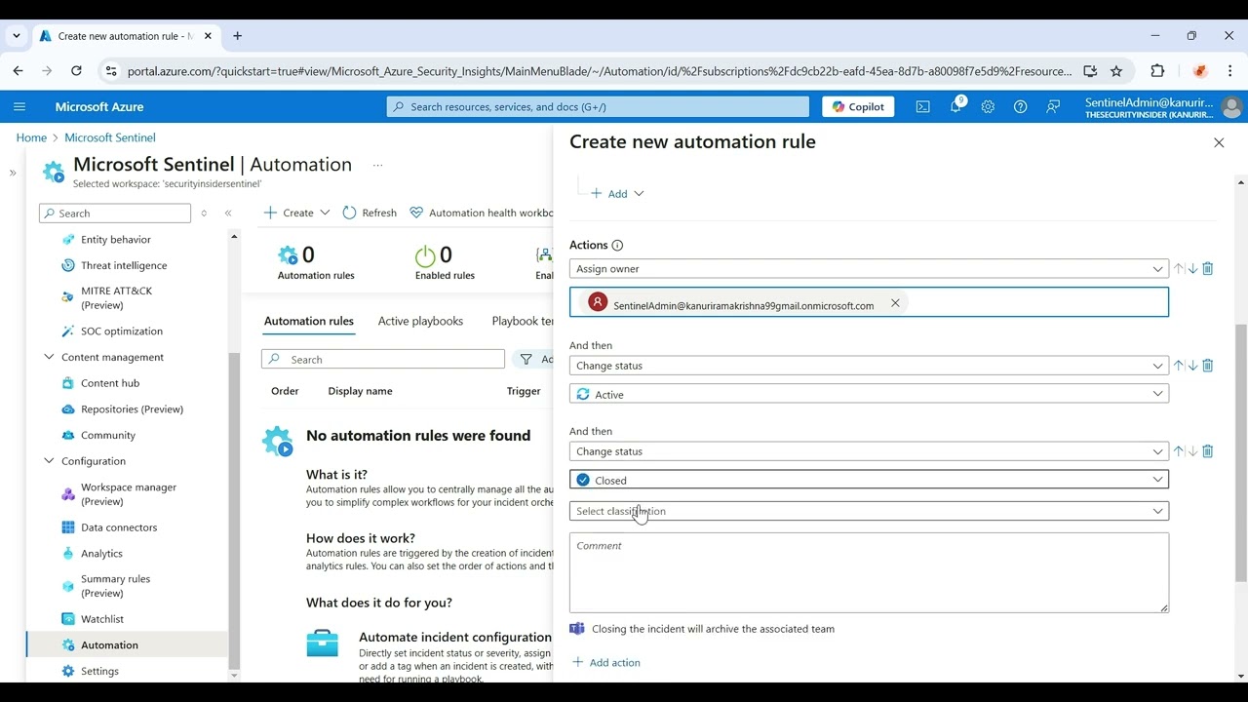The width and height of the screenshot is (1248, 702).
Task: Click the Refresh button in the Automation toolbar
Action: coord(370,213)
